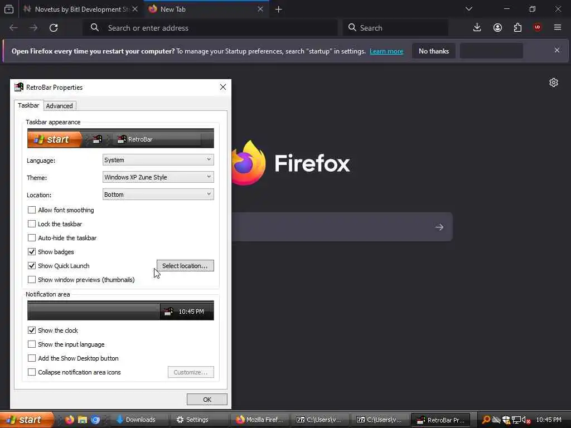Enable Show window previews (thumbnails)
The height and width of the screenshot is (428, 571).
(32, 280)
